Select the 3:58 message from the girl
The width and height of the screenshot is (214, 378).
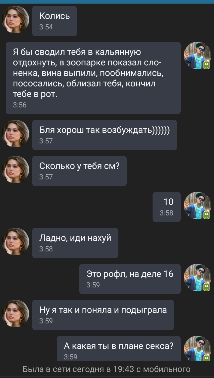point(75,243)
